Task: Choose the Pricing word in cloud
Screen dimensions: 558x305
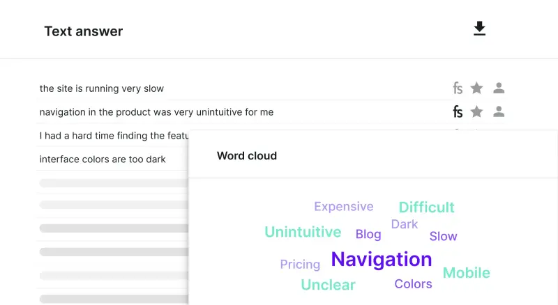Action: click(x=300, y=265)
